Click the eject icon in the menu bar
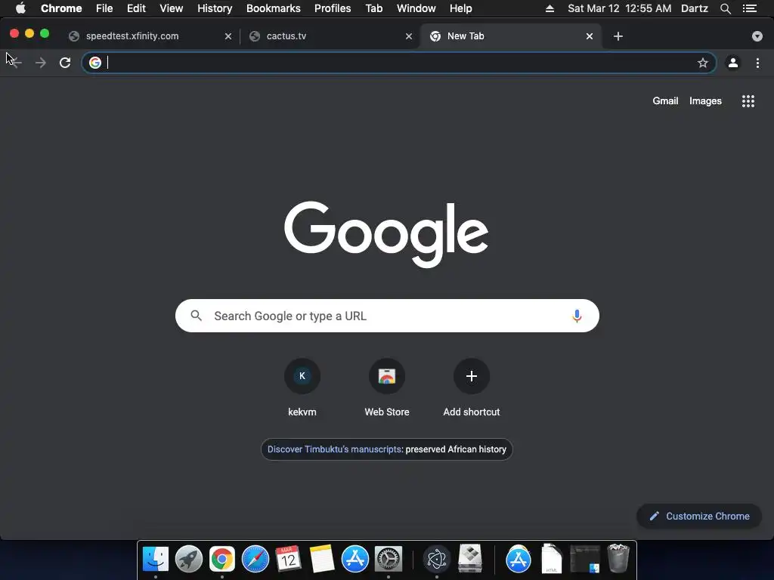The width and height of the screenshot is (774, 580). 550,8
